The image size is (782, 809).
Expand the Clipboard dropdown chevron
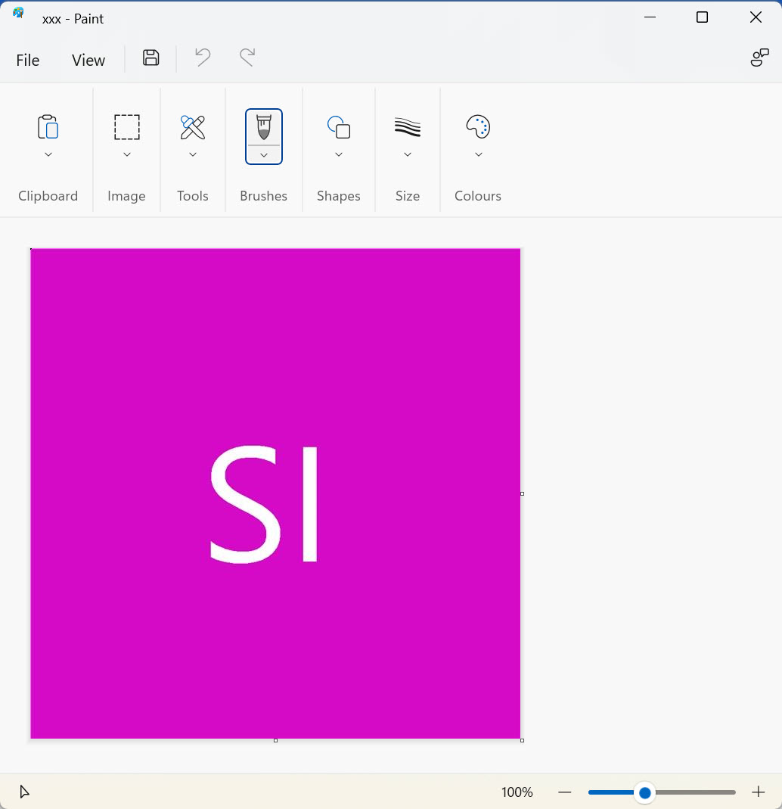pos(48,154)
